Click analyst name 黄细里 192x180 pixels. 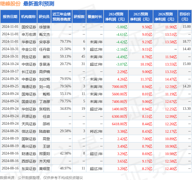click(x=45, y=169)
